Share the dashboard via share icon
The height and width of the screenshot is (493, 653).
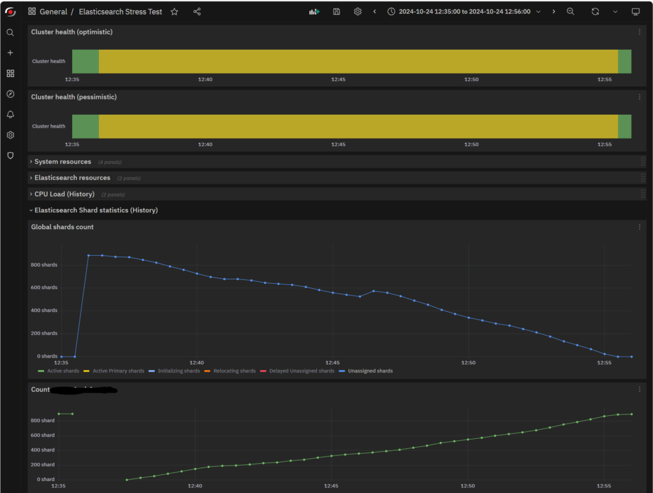[x=197, y=11]
